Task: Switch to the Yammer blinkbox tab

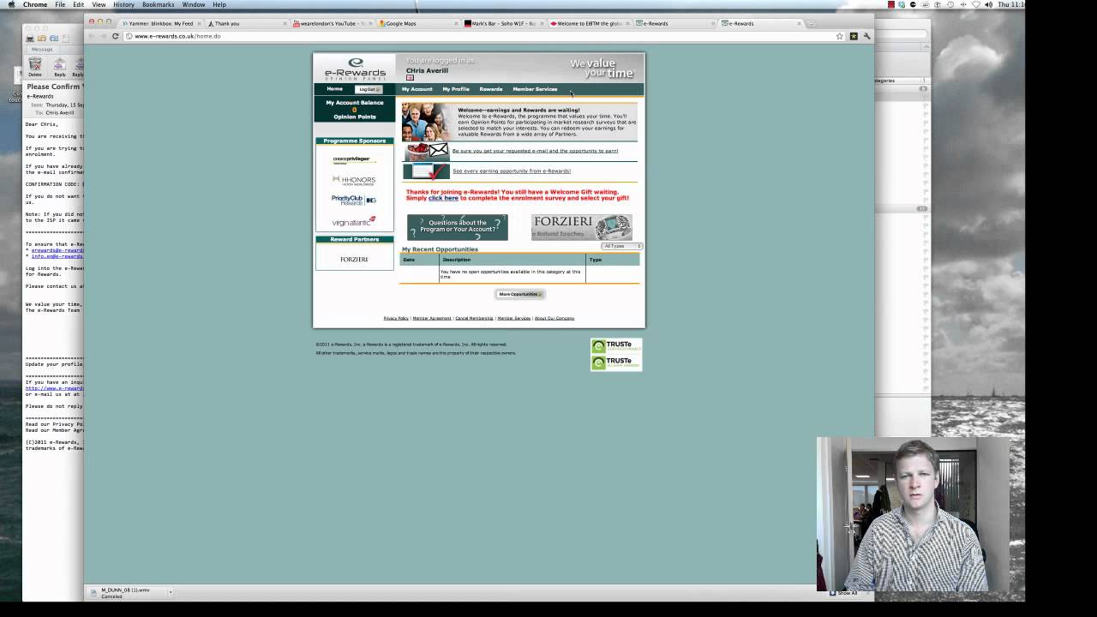Action: pyautogui.click(x=160, y=23)
